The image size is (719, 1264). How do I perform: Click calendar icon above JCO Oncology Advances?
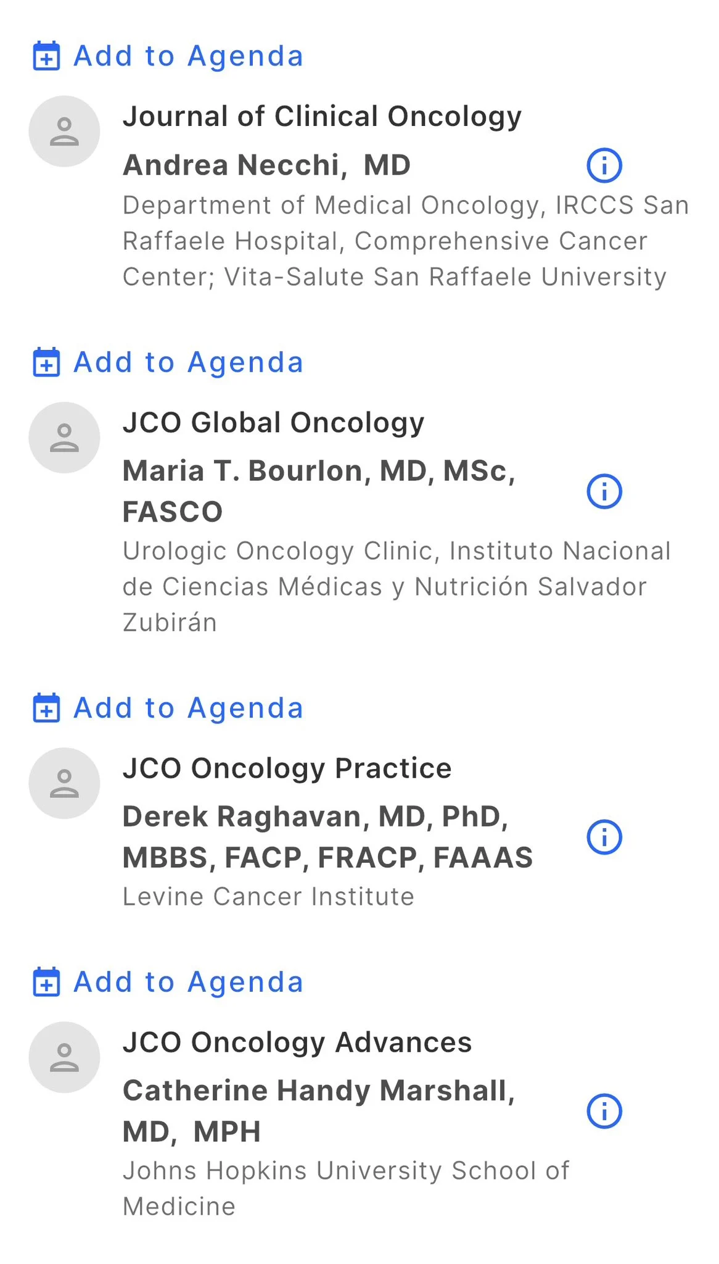46,982
